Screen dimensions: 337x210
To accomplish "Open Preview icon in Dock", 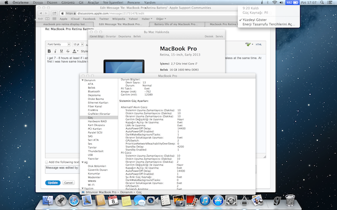I will click(257, 200).
